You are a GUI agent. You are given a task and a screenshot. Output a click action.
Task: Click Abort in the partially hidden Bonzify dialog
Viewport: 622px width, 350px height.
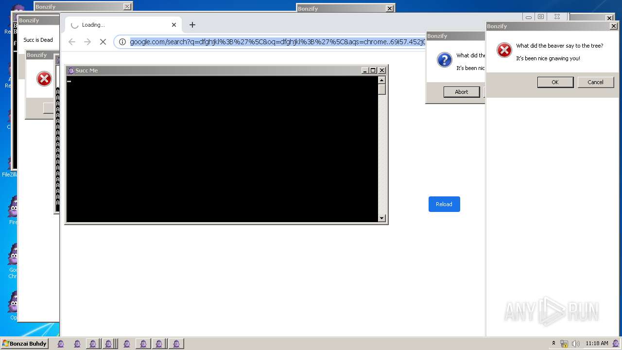tap(462, 92)
